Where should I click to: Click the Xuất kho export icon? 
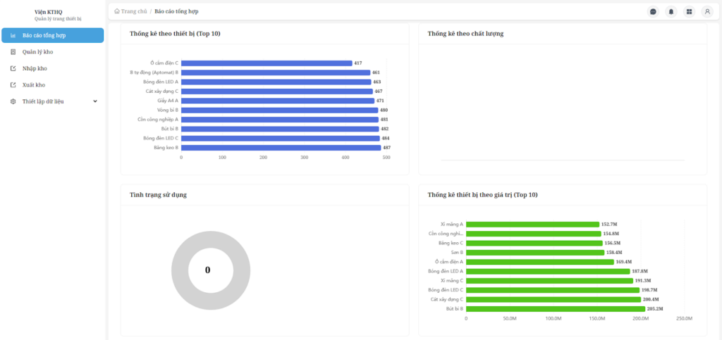(x=13, y=85)
